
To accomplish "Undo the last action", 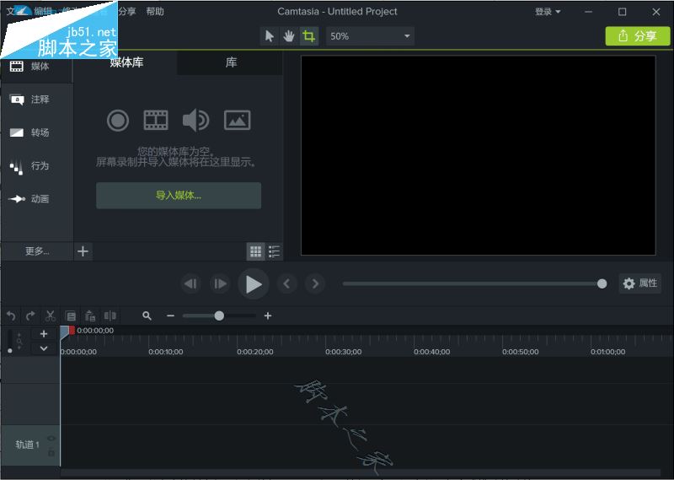I will pos(11,316).
